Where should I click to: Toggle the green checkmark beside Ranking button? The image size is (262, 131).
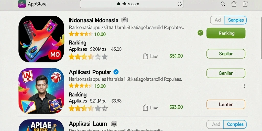pos(200,33)
